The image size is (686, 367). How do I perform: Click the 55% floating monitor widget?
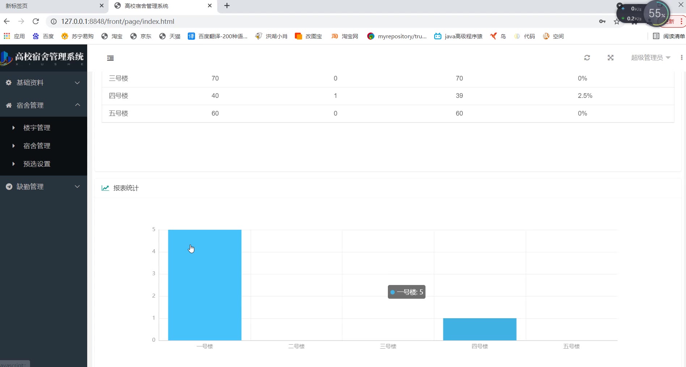(656, 14)
